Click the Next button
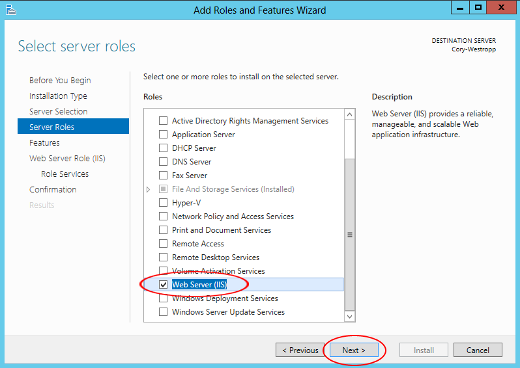 (x=354, y=350)
